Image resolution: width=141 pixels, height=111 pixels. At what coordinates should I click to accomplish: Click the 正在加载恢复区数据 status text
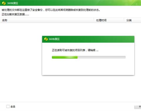(15, 14)
